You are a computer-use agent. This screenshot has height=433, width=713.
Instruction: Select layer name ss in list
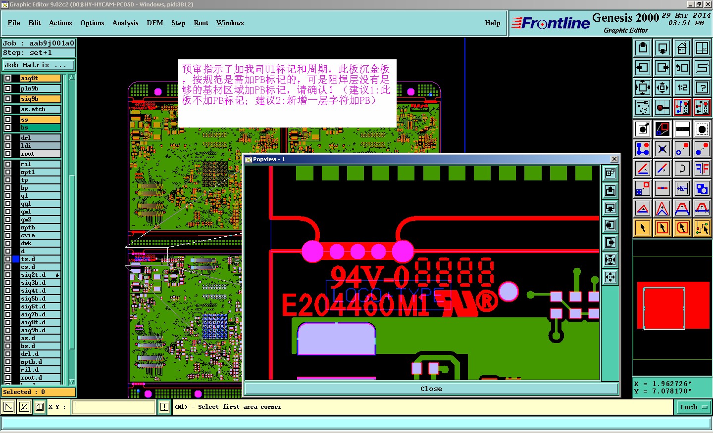40,120
